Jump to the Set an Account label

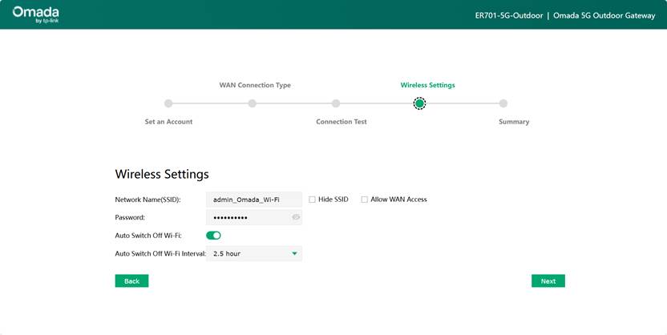[x=168, y=122]
